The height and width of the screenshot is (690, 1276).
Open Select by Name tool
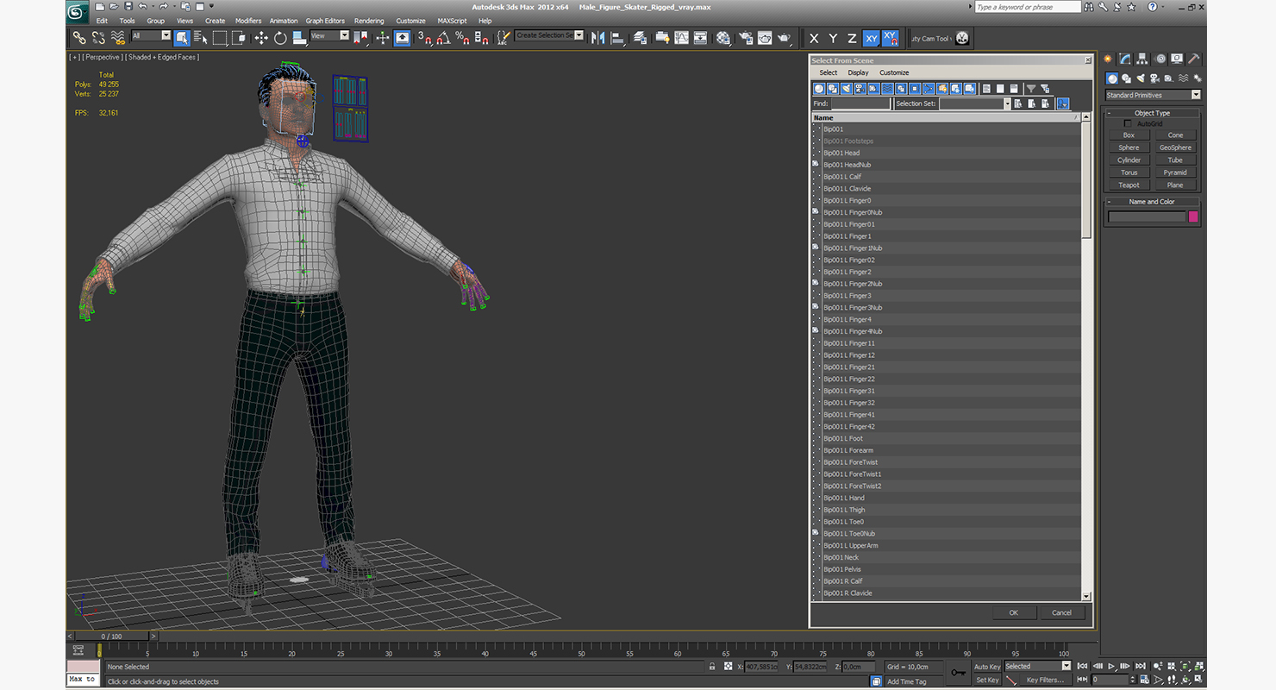click(x=201, y=37)
